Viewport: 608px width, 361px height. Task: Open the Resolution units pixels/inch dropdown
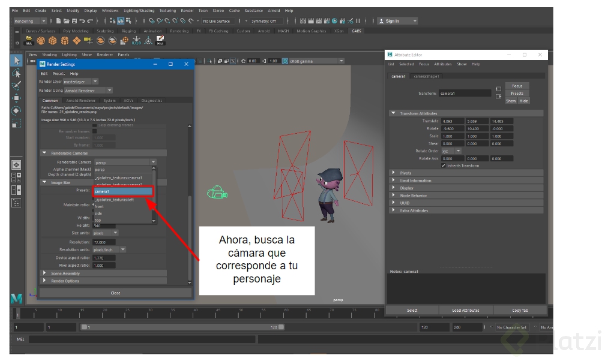point(109,249)
